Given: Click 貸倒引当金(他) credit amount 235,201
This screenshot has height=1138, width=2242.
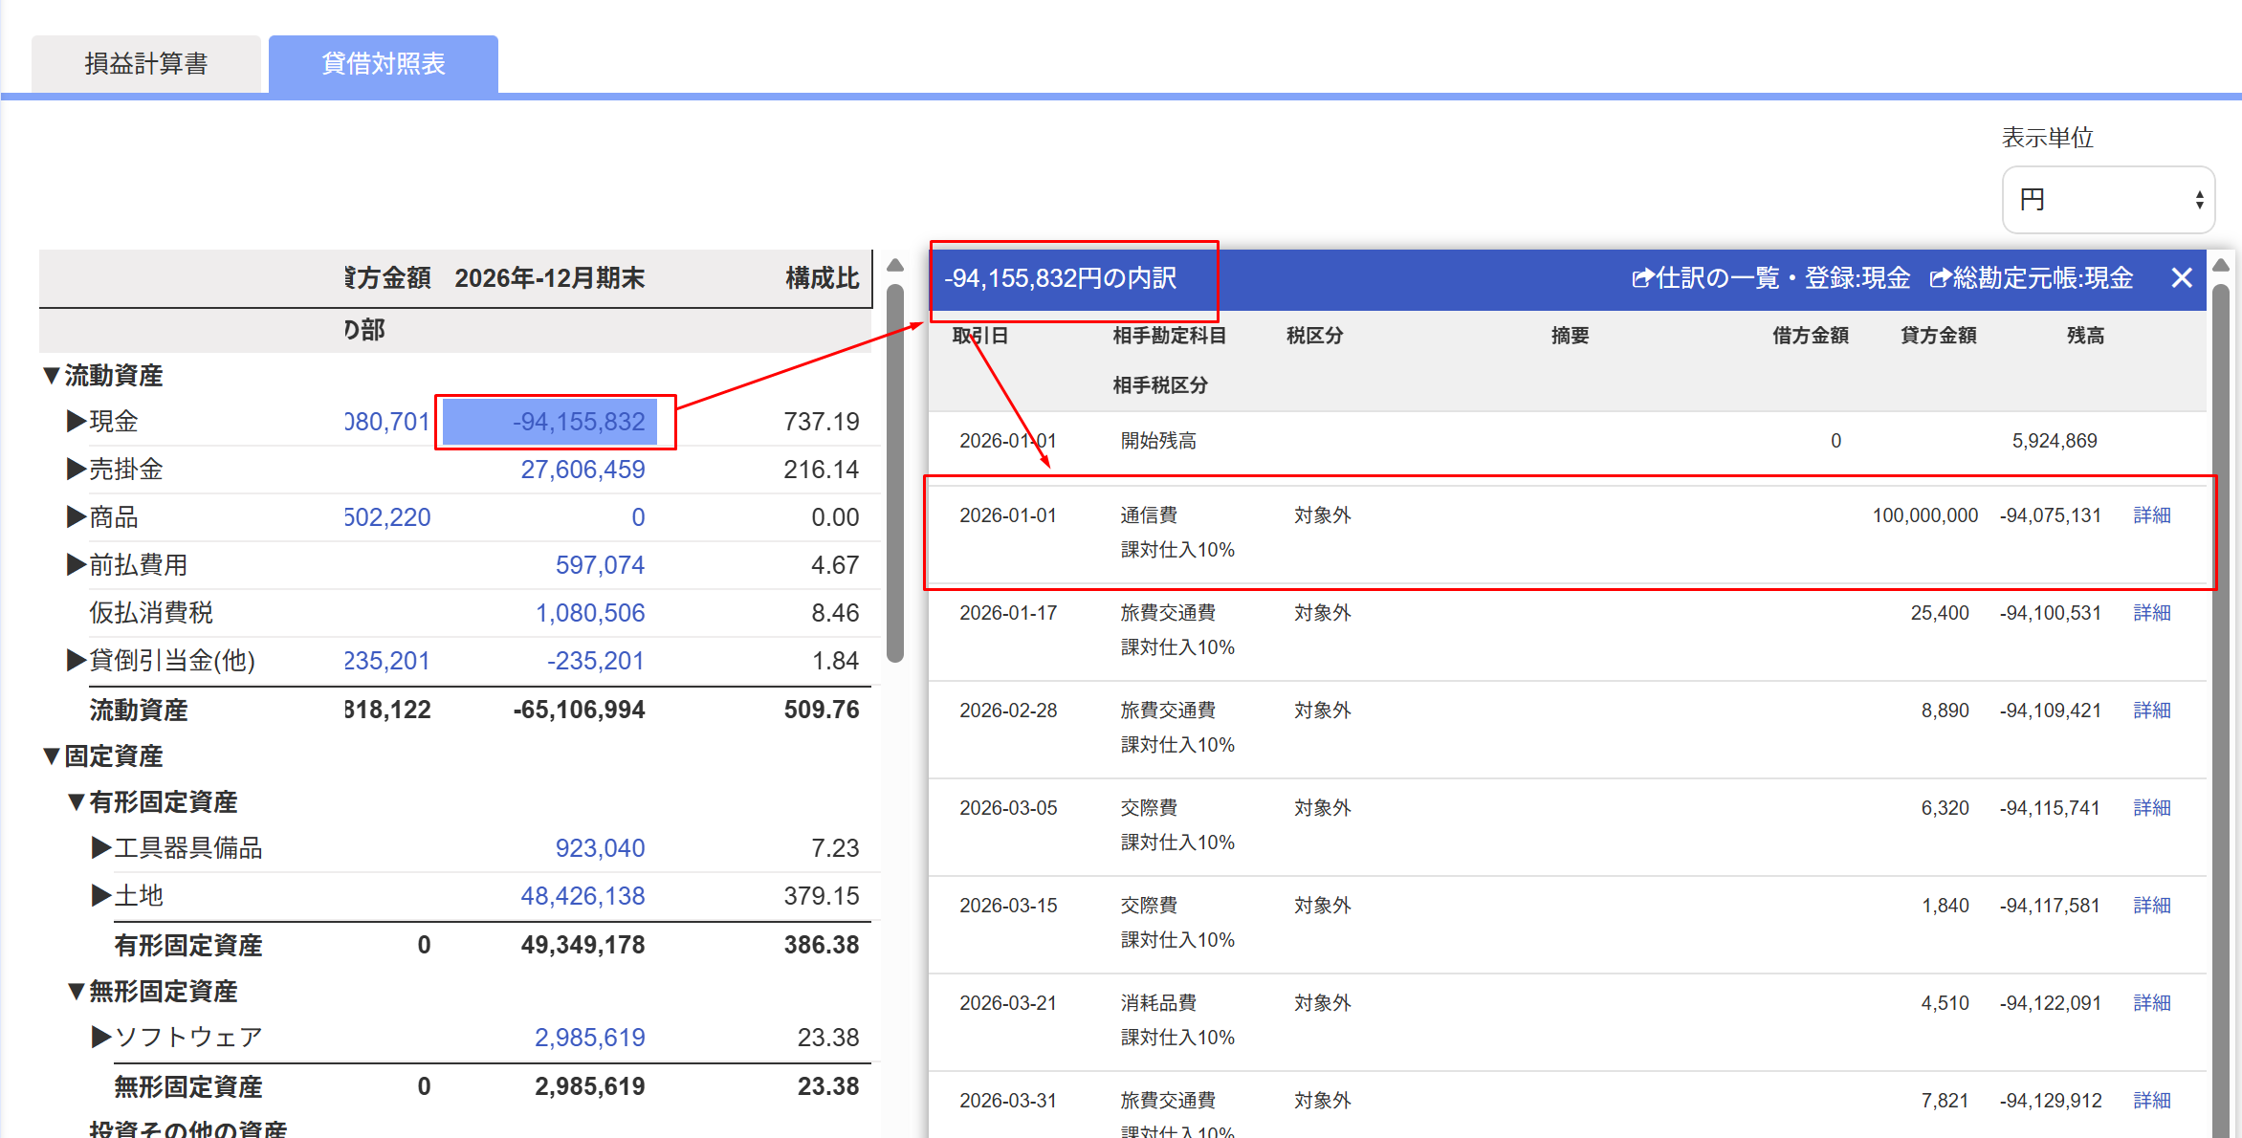Looking at the screenshot, I should pyautogui.click(x=387, y=661).
